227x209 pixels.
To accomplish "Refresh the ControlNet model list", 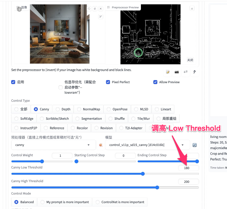I will click(x=194, y=145).
